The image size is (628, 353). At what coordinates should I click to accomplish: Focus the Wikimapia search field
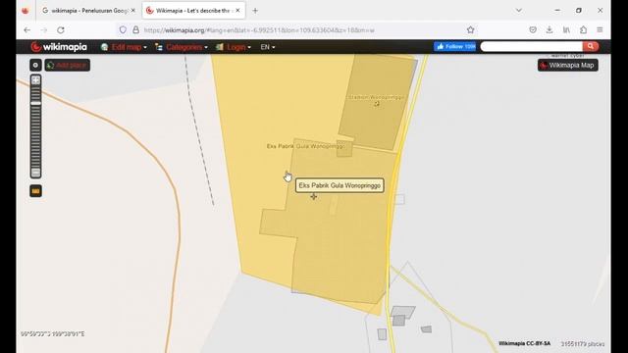[532, 46]
